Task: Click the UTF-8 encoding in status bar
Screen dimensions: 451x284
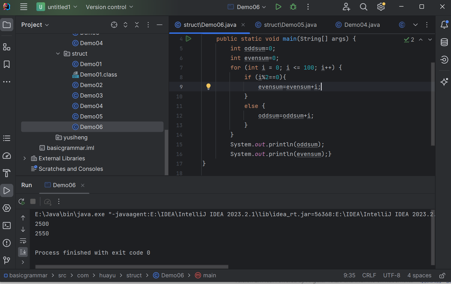Action: (x=391, y=275)
